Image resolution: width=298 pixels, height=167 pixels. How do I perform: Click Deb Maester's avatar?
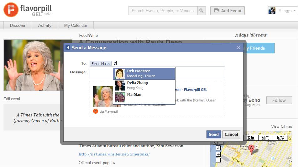120,74
